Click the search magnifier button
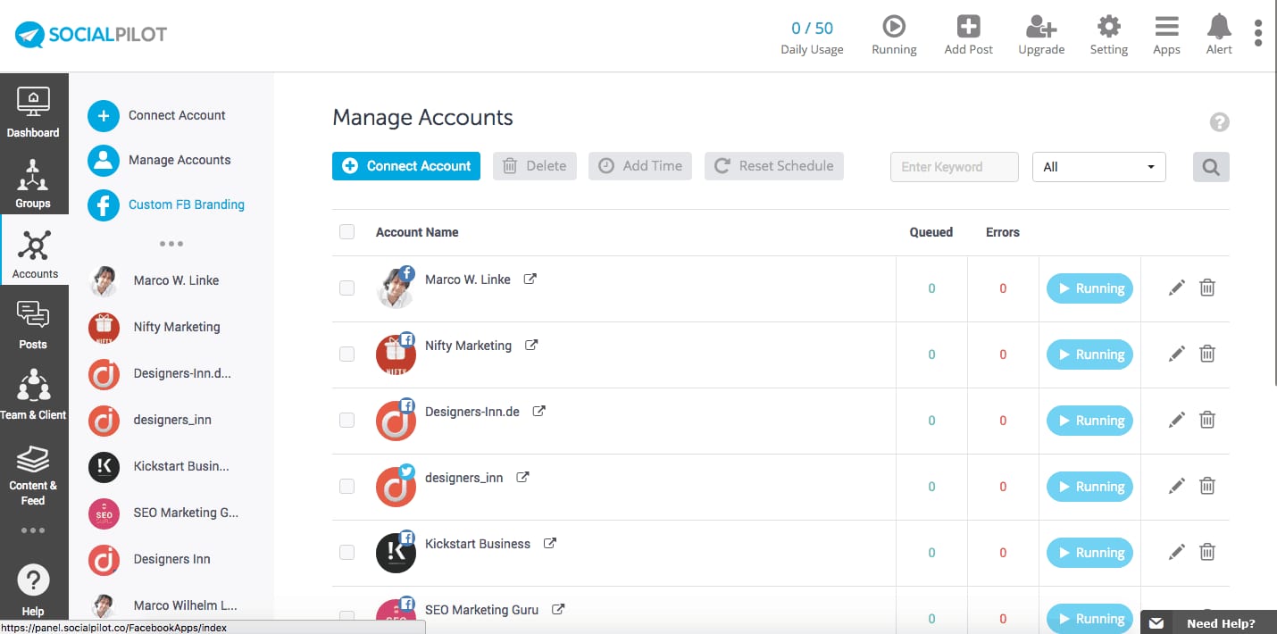The width and height of the screenshot is (1277, 634). click(x=1211, y=167)
